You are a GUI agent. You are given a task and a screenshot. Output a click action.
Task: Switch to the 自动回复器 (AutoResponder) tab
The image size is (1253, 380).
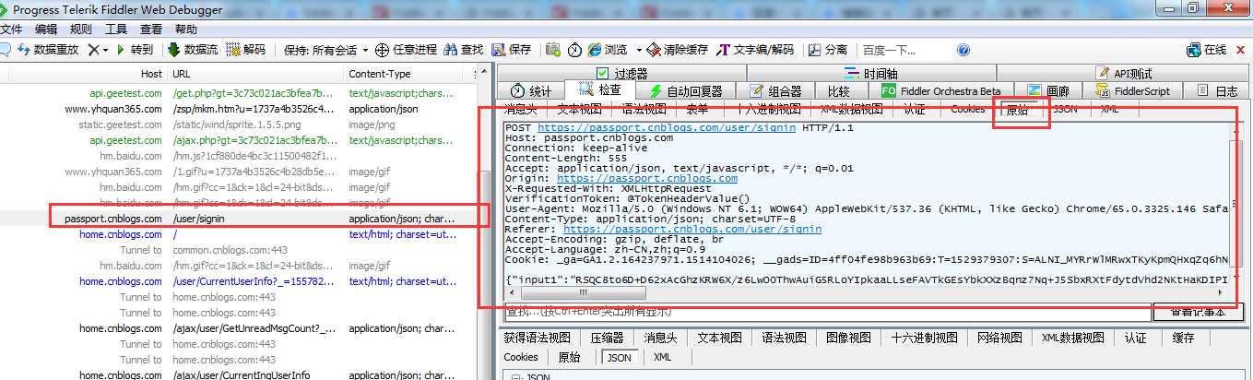click(x=686, y=90)
